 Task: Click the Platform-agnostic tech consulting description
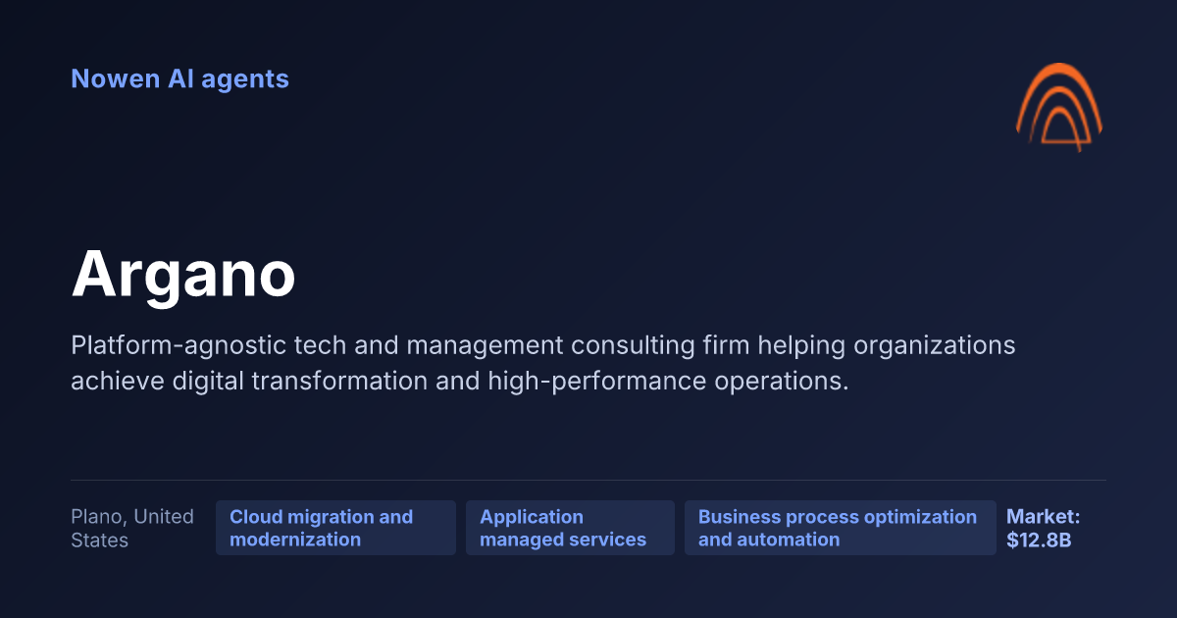(542, 363)
